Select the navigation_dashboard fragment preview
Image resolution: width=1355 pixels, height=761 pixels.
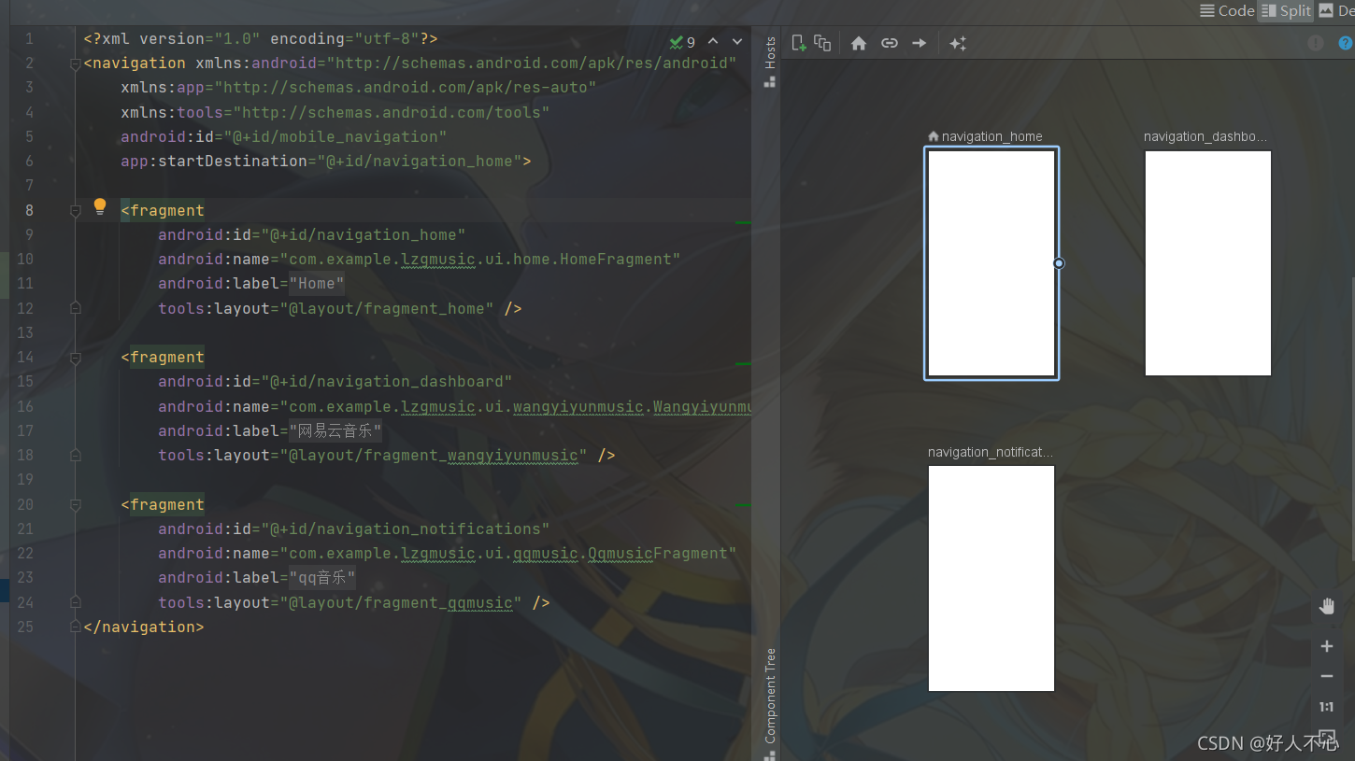tap(1207, 262)
